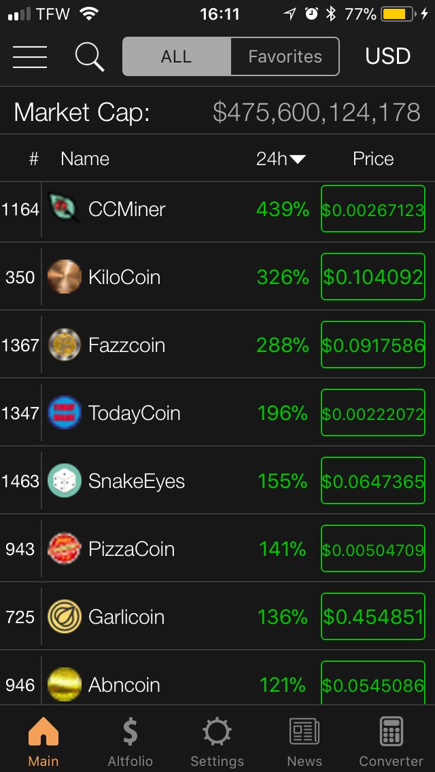Tap the SnakeEyes dice logo icon

(x=65, y=480)
